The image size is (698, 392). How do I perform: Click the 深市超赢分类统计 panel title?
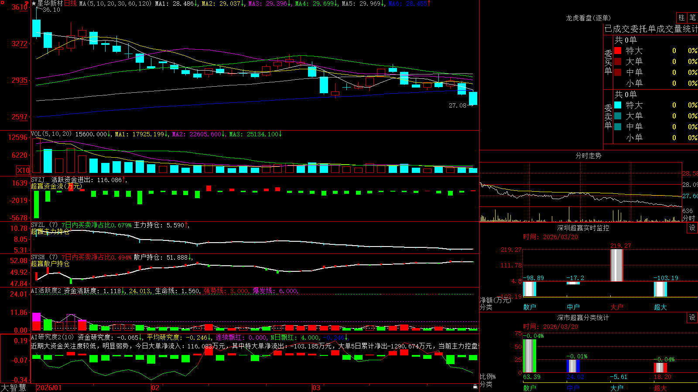click(583, 318)
